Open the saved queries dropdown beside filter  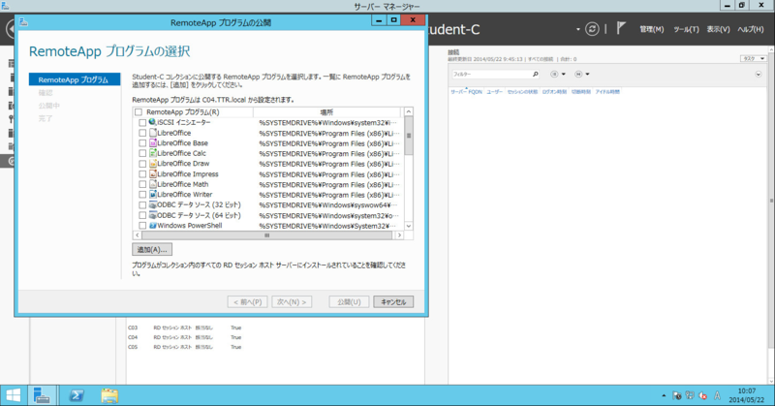(x=582, y=75)
